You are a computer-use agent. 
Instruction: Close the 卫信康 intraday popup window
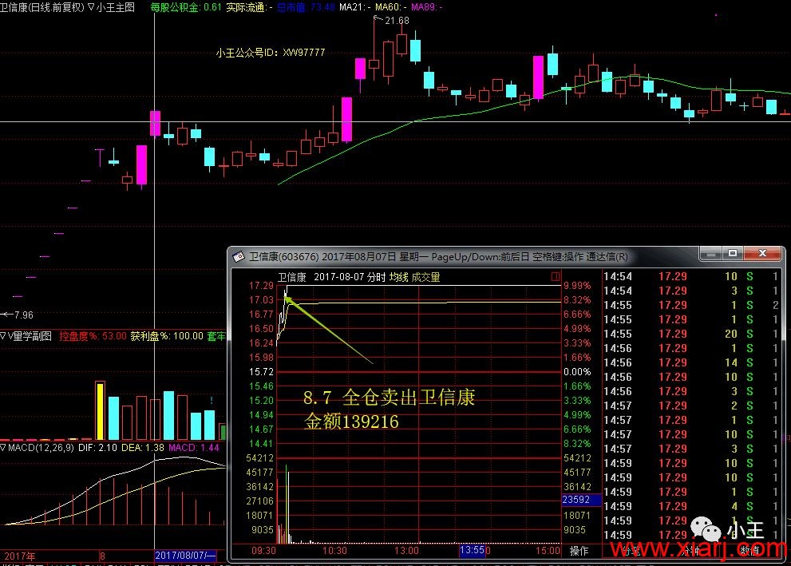coord(763,254)
